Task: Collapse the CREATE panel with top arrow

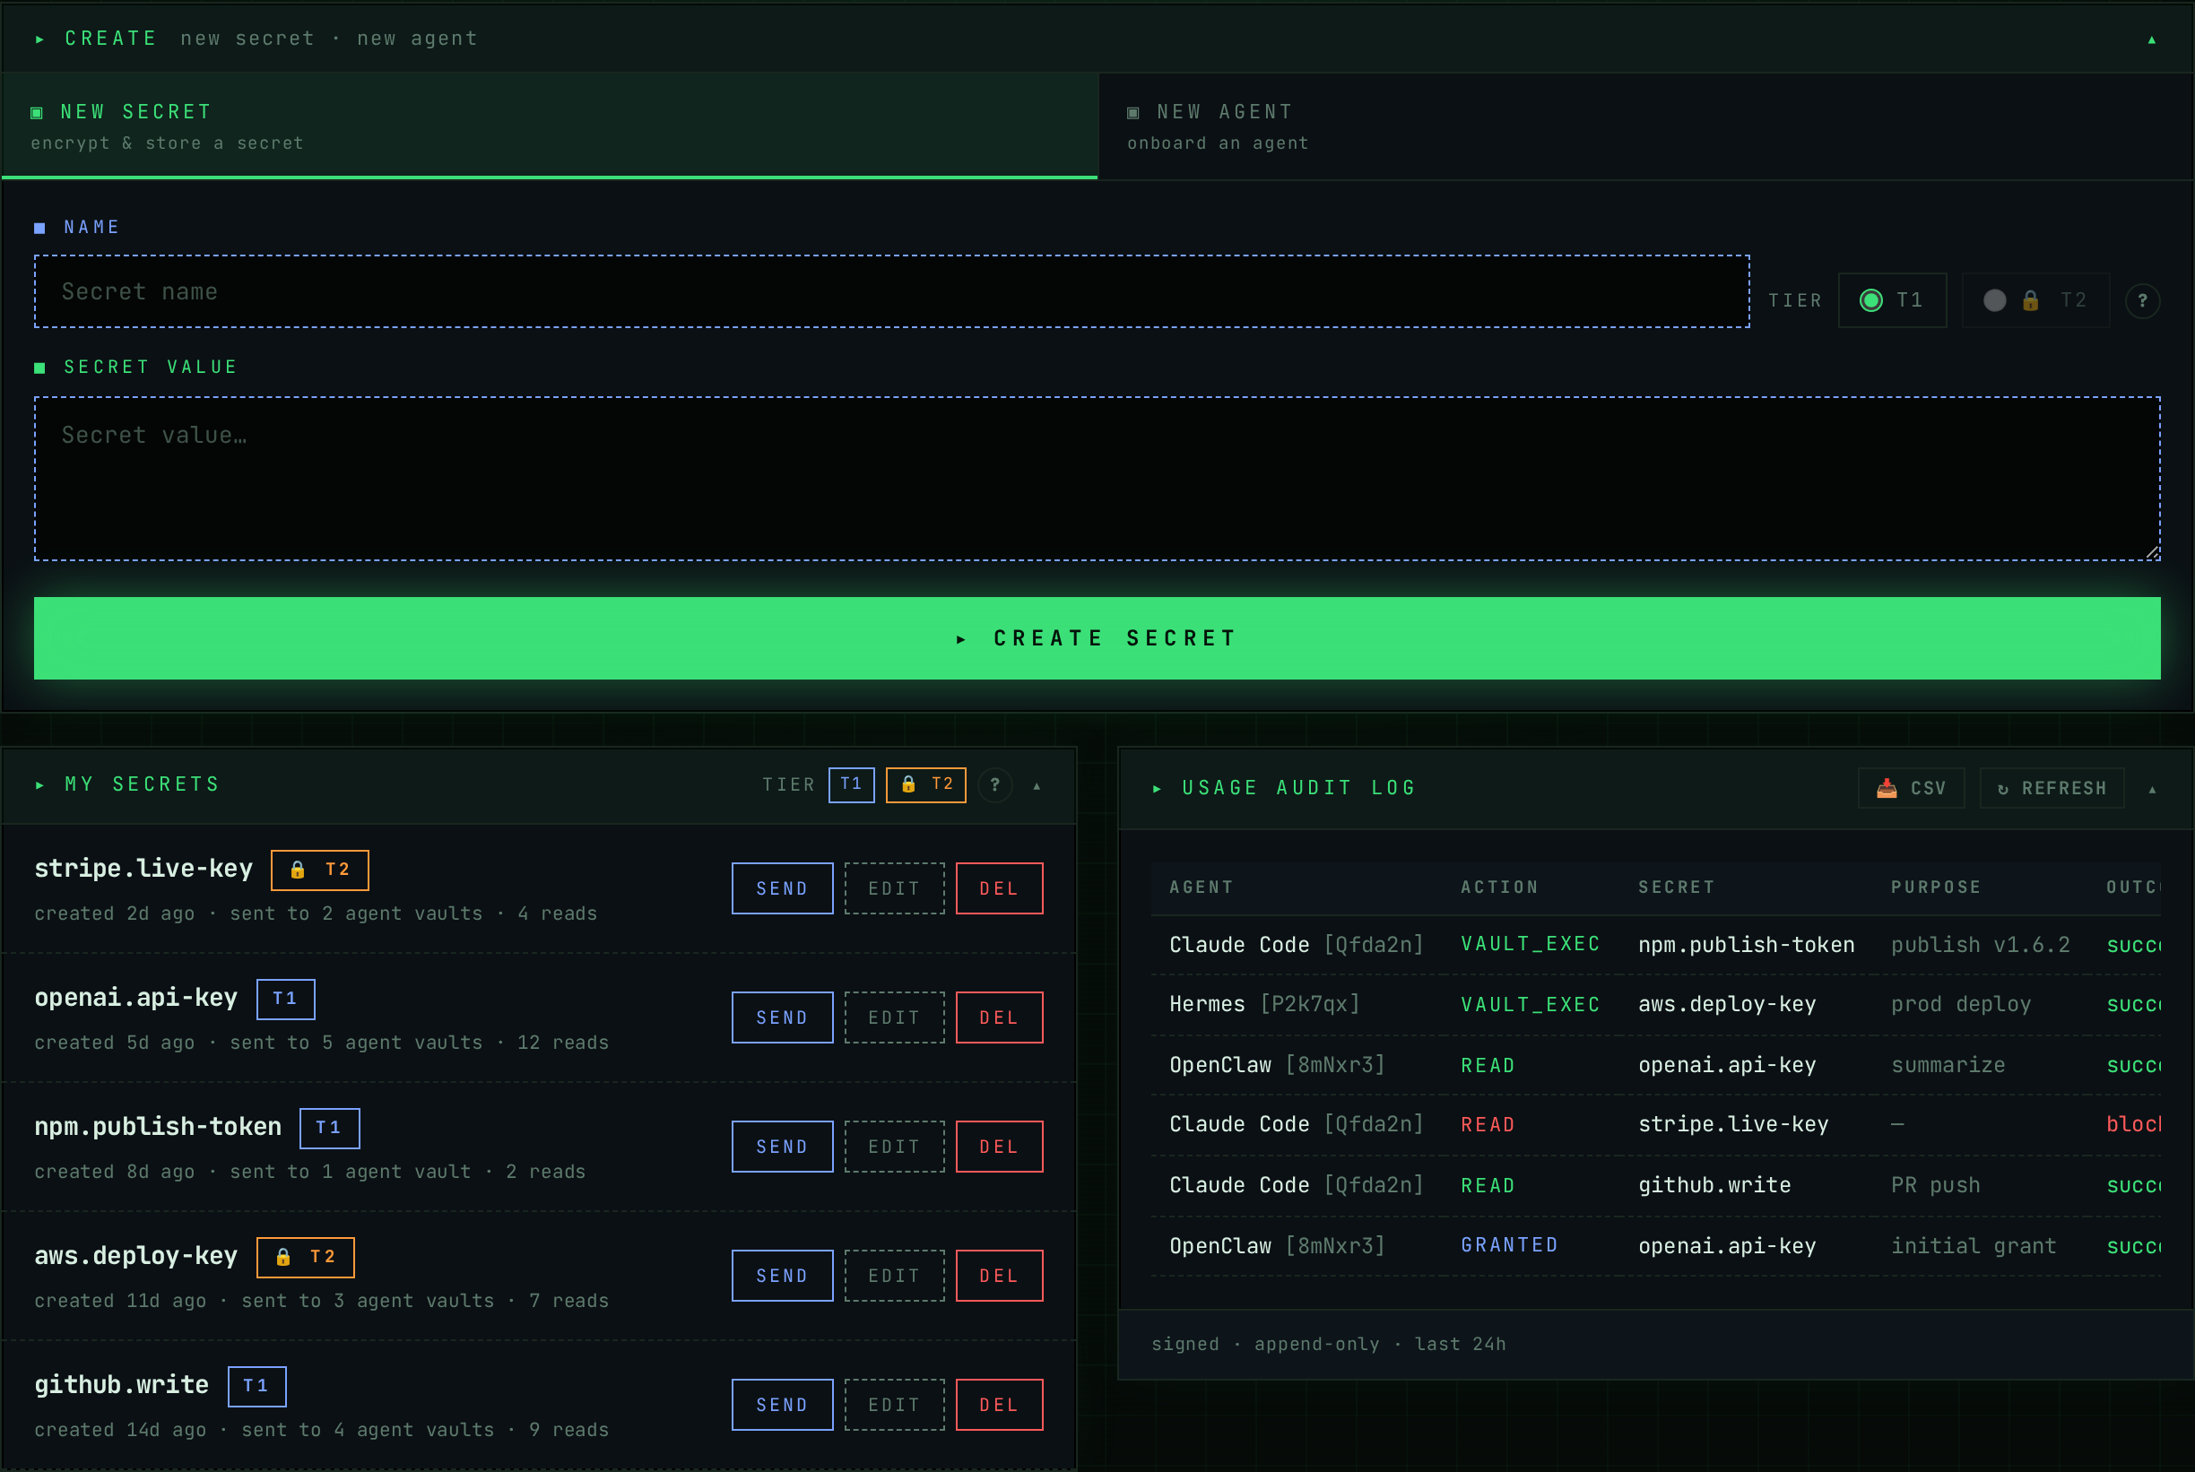Action: (2151, 39)
